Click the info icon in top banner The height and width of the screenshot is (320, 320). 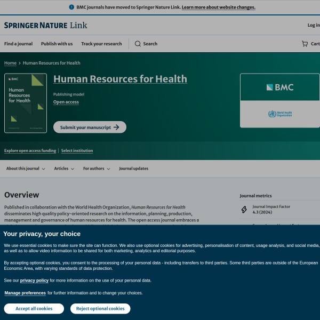[71, 7]
